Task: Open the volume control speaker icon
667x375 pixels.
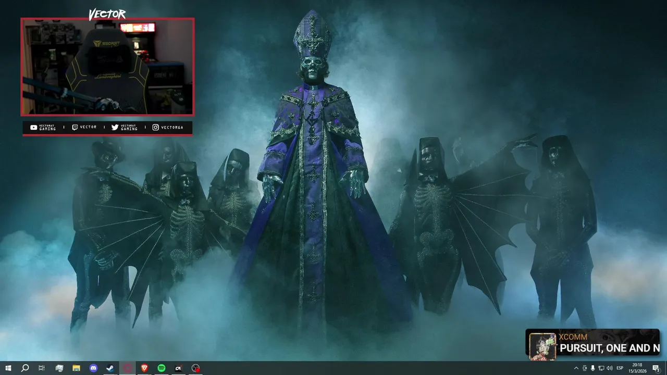Action: 609,368
